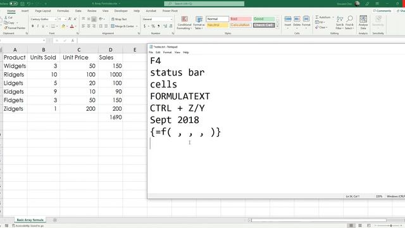Decrease font size with the small A
The width and height of the screenshot is (405, 228).
point(75,19)
